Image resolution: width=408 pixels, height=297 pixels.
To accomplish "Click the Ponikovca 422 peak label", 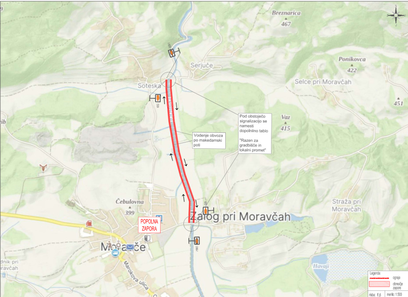I will click(352, 64).
